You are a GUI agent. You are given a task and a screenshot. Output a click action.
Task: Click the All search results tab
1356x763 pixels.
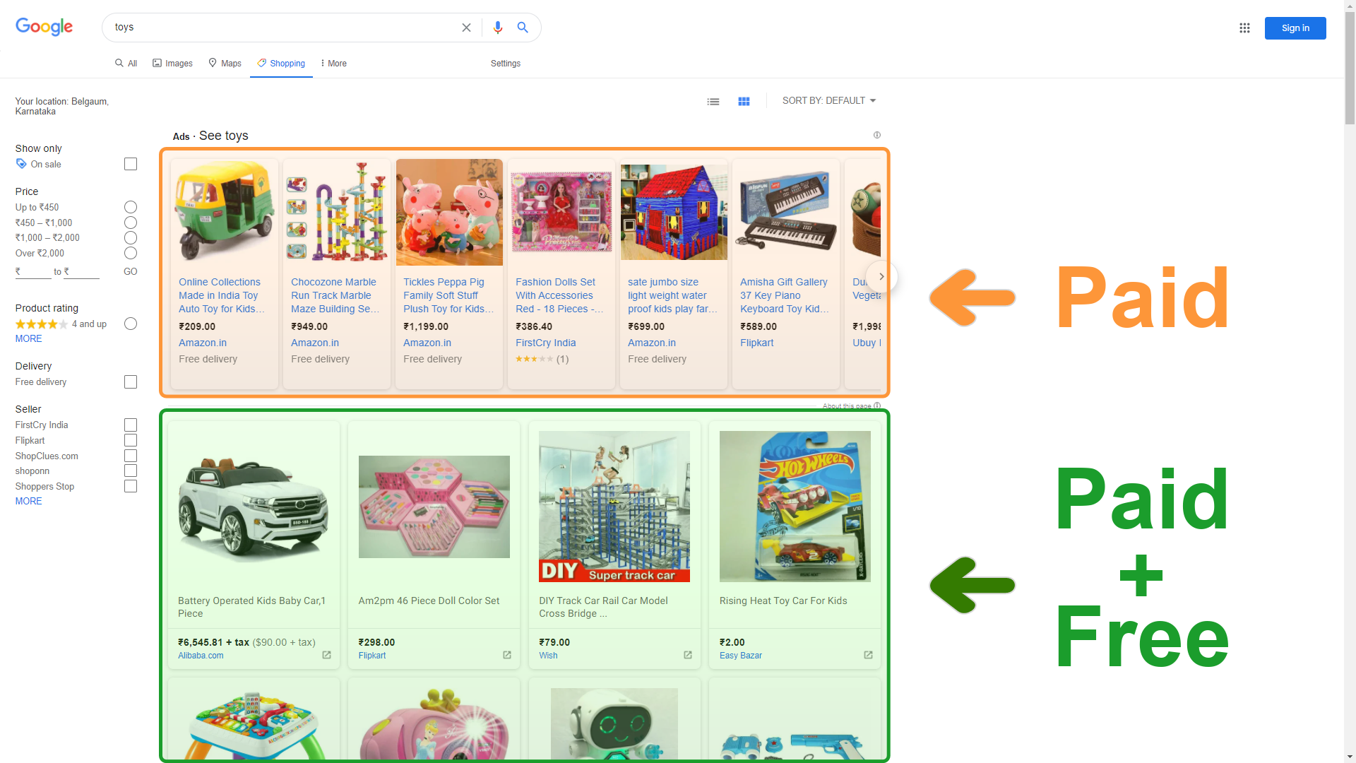126,64
